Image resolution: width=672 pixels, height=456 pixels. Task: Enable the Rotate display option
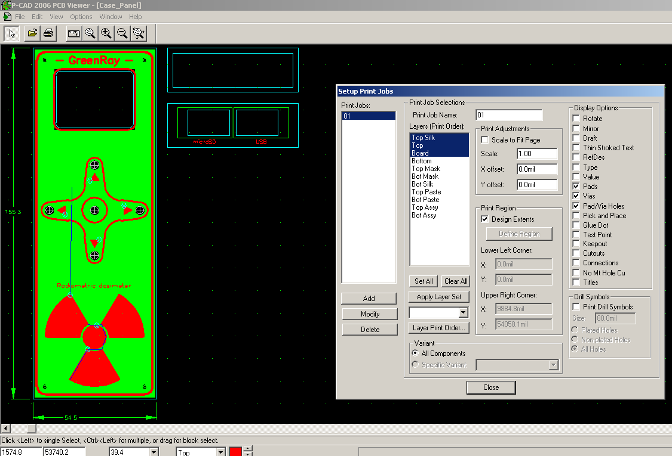click(576, 119)
